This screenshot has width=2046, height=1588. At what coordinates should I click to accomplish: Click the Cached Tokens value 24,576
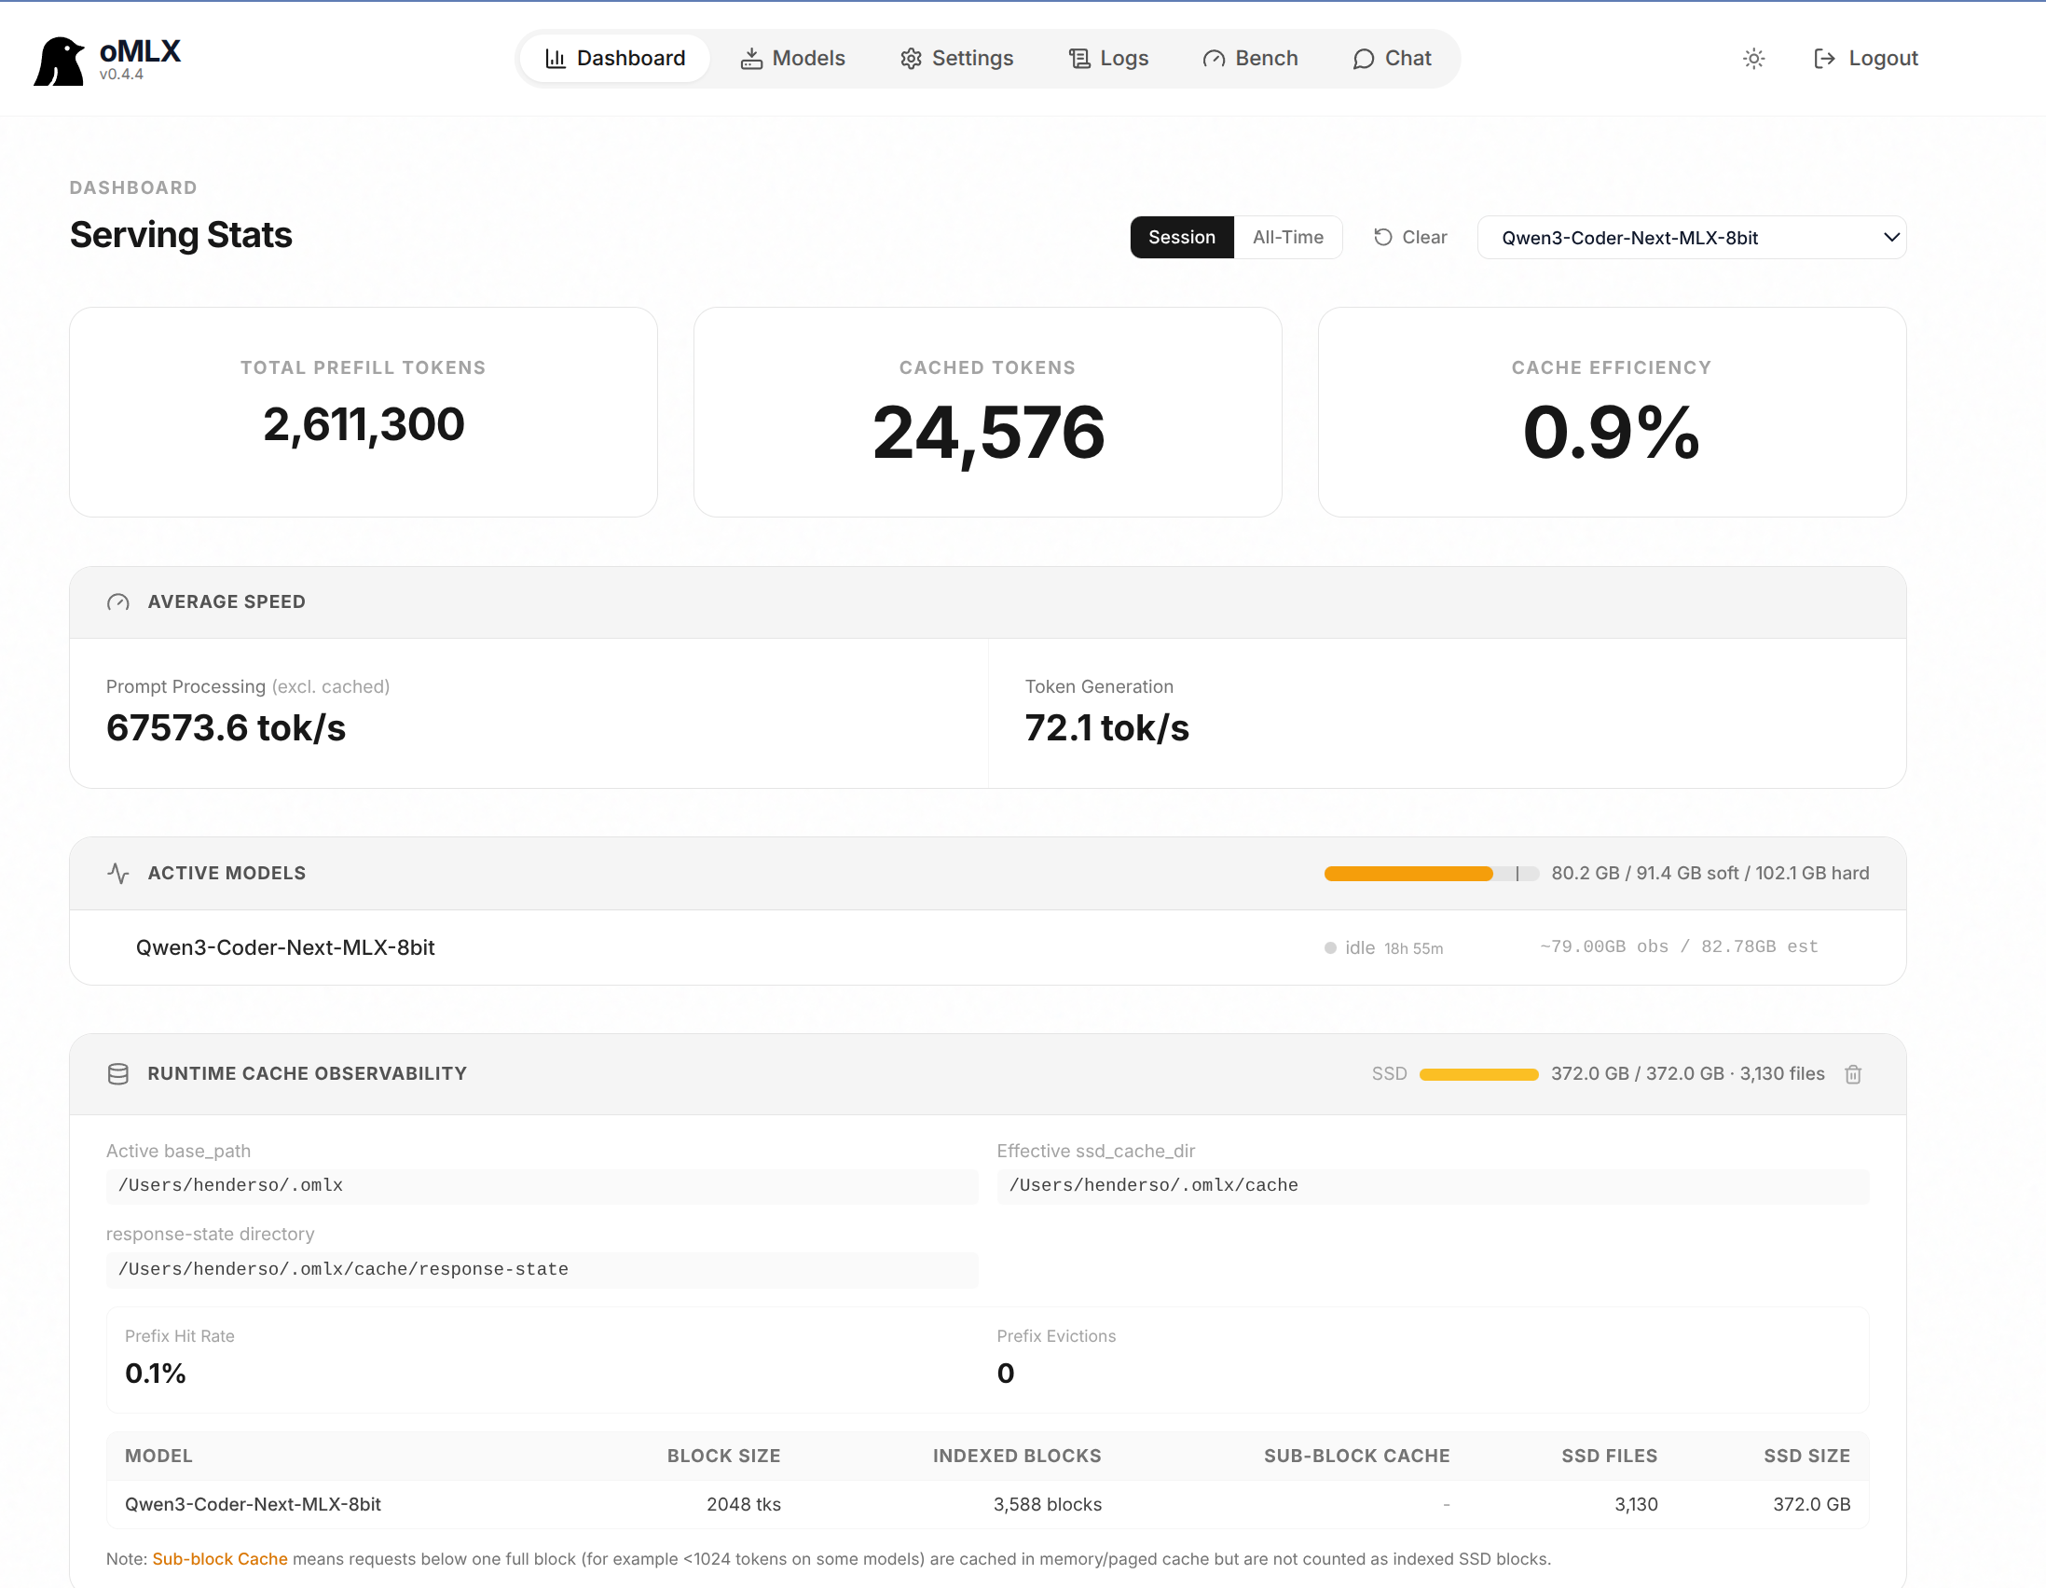pyautogui.click(x=987, y=433)
